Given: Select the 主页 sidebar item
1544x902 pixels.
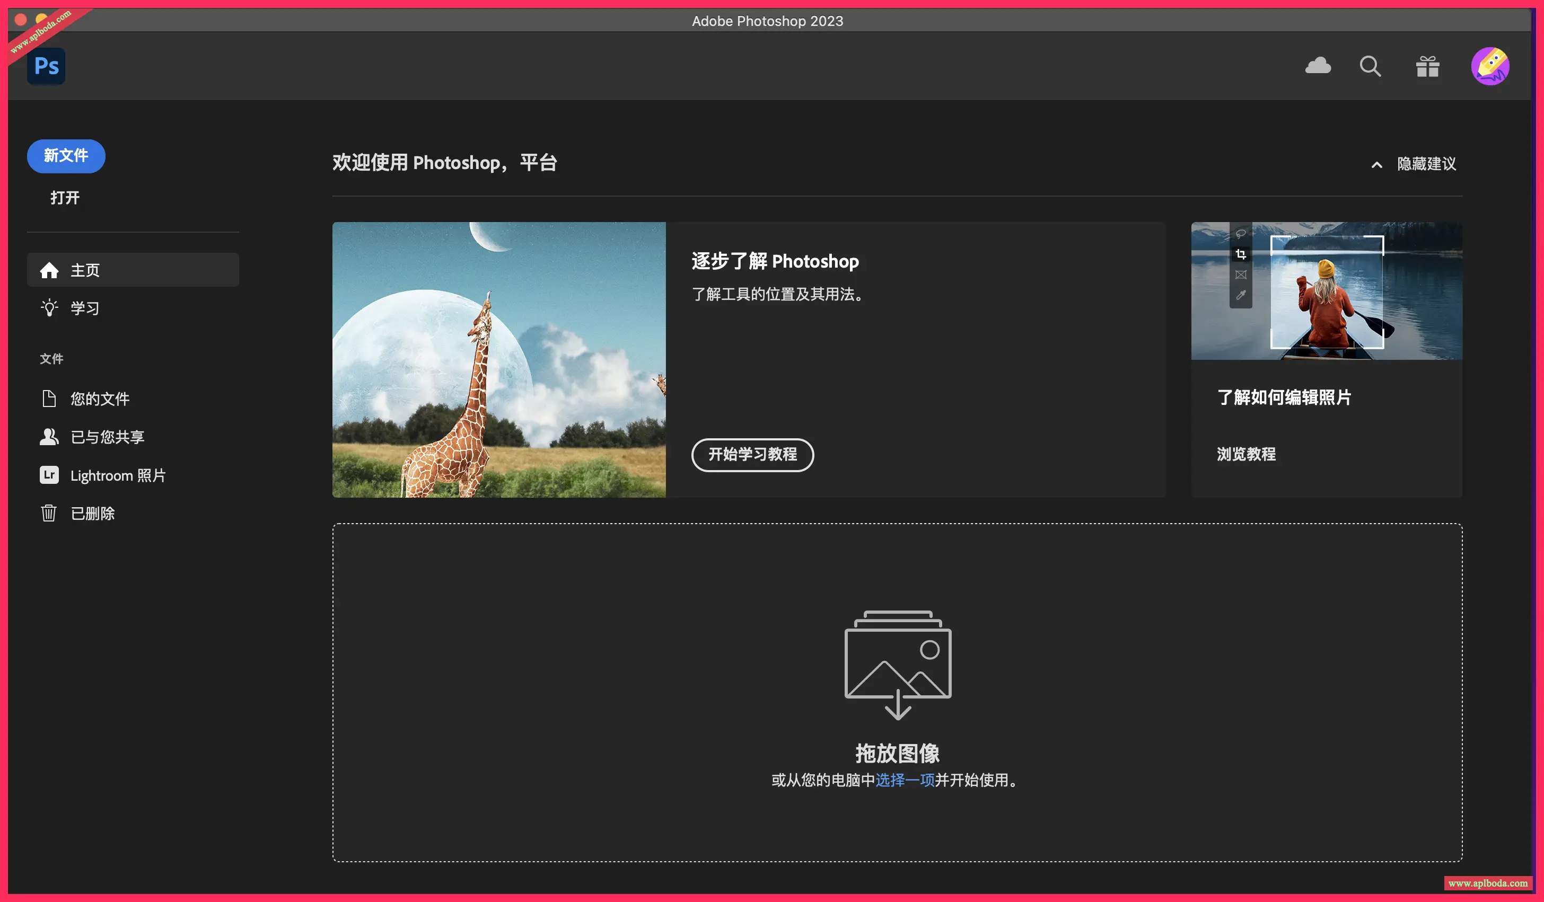Looking at the screenshot, I should pyautogui.click(x=133, y=270).
